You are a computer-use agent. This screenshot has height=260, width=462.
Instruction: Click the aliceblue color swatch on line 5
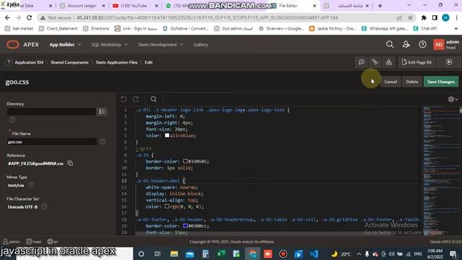(x=167, y=136)
